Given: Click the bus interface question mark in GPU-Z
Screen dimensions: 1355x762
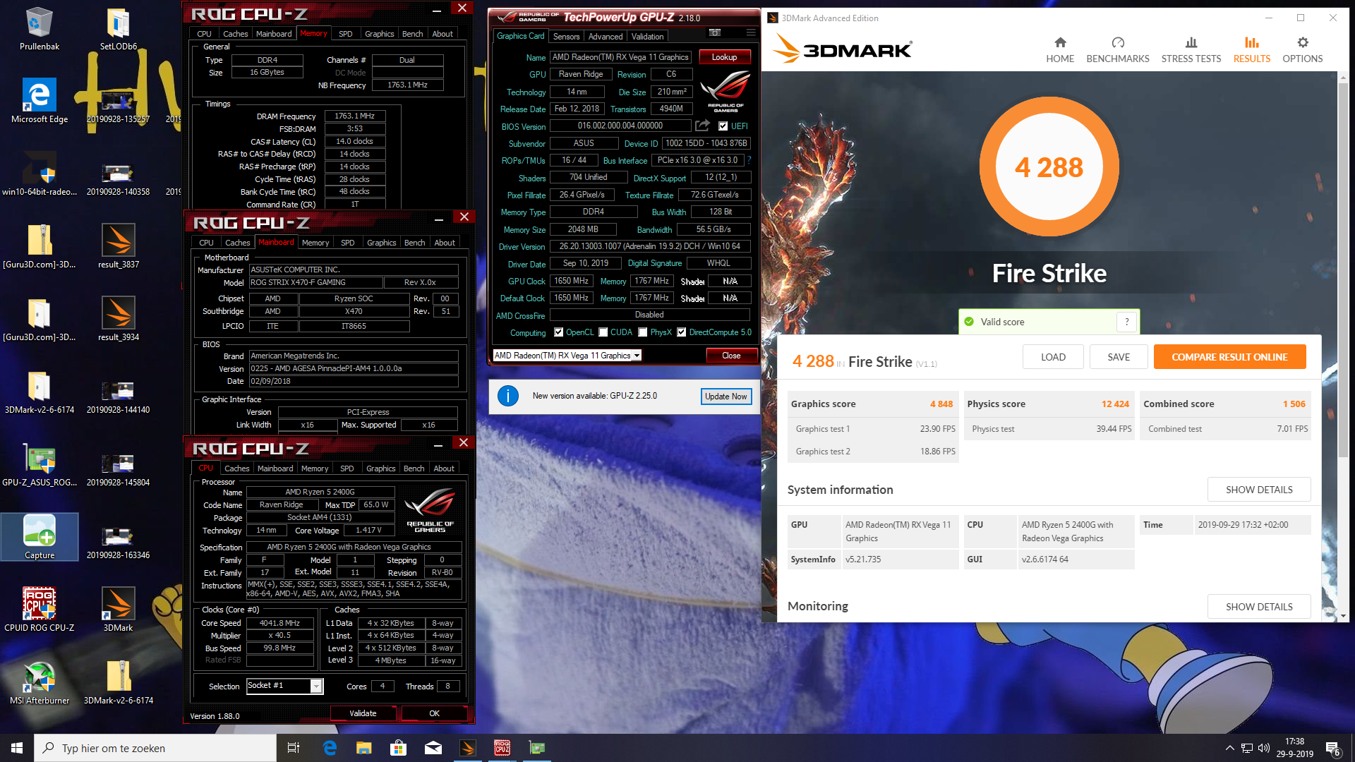Looking at the screenshot, I should pos(749,160).
